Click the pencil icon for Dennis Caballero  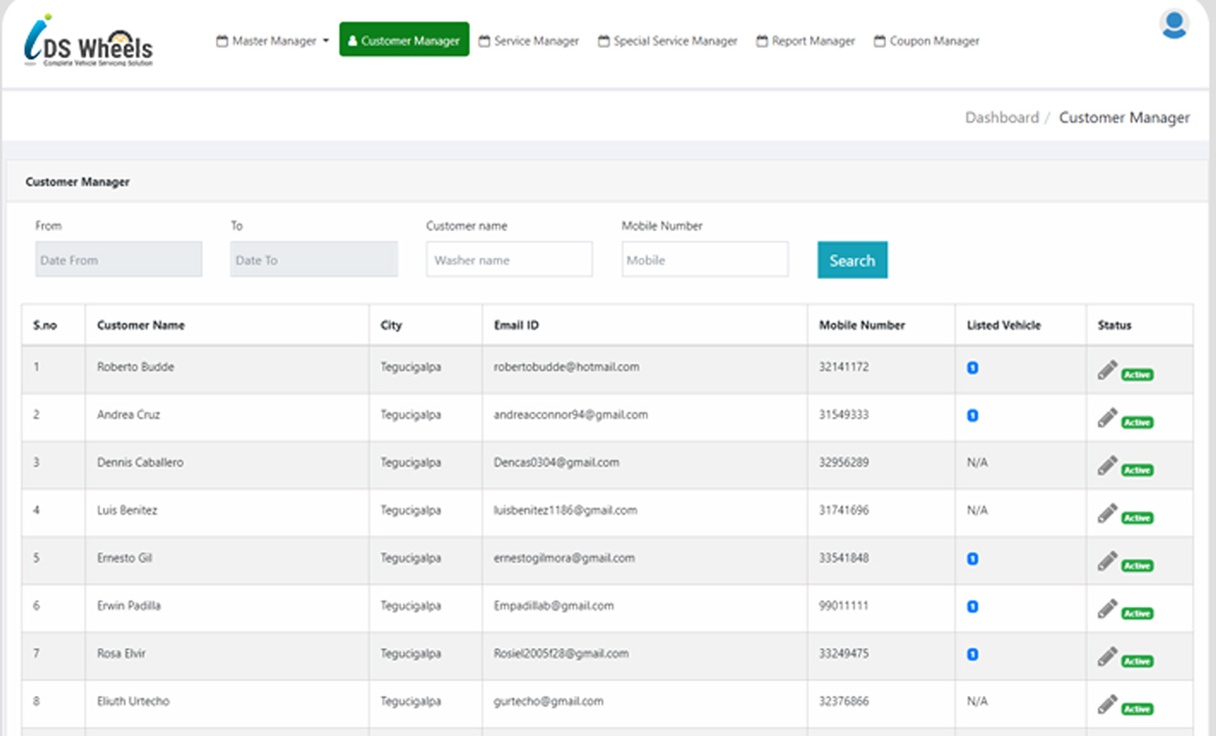tap(1107, 466)
